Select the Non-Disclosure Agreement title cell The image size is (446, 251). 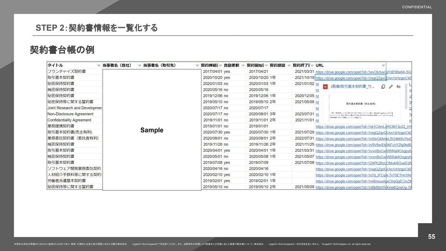pos(74,114)
